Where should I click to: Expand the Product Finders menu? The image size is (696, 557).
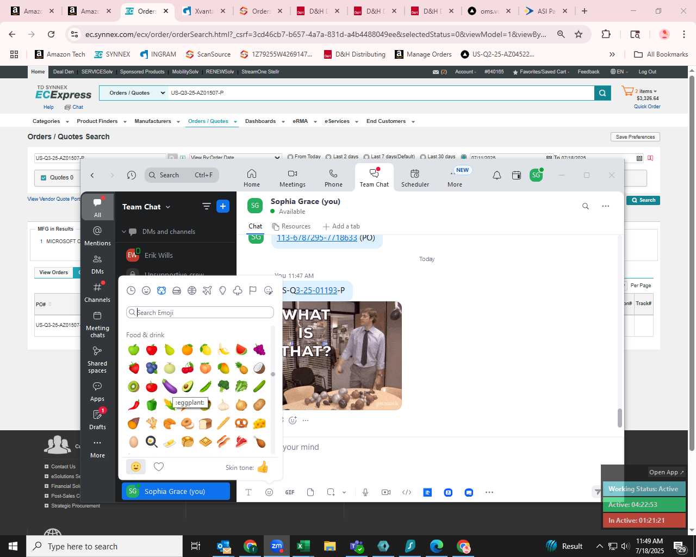click(101, 121)
